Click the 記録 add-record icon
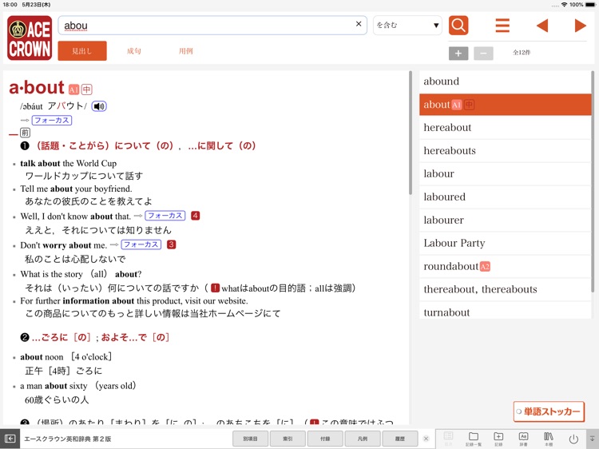599x449 pixels. point(498,439)
